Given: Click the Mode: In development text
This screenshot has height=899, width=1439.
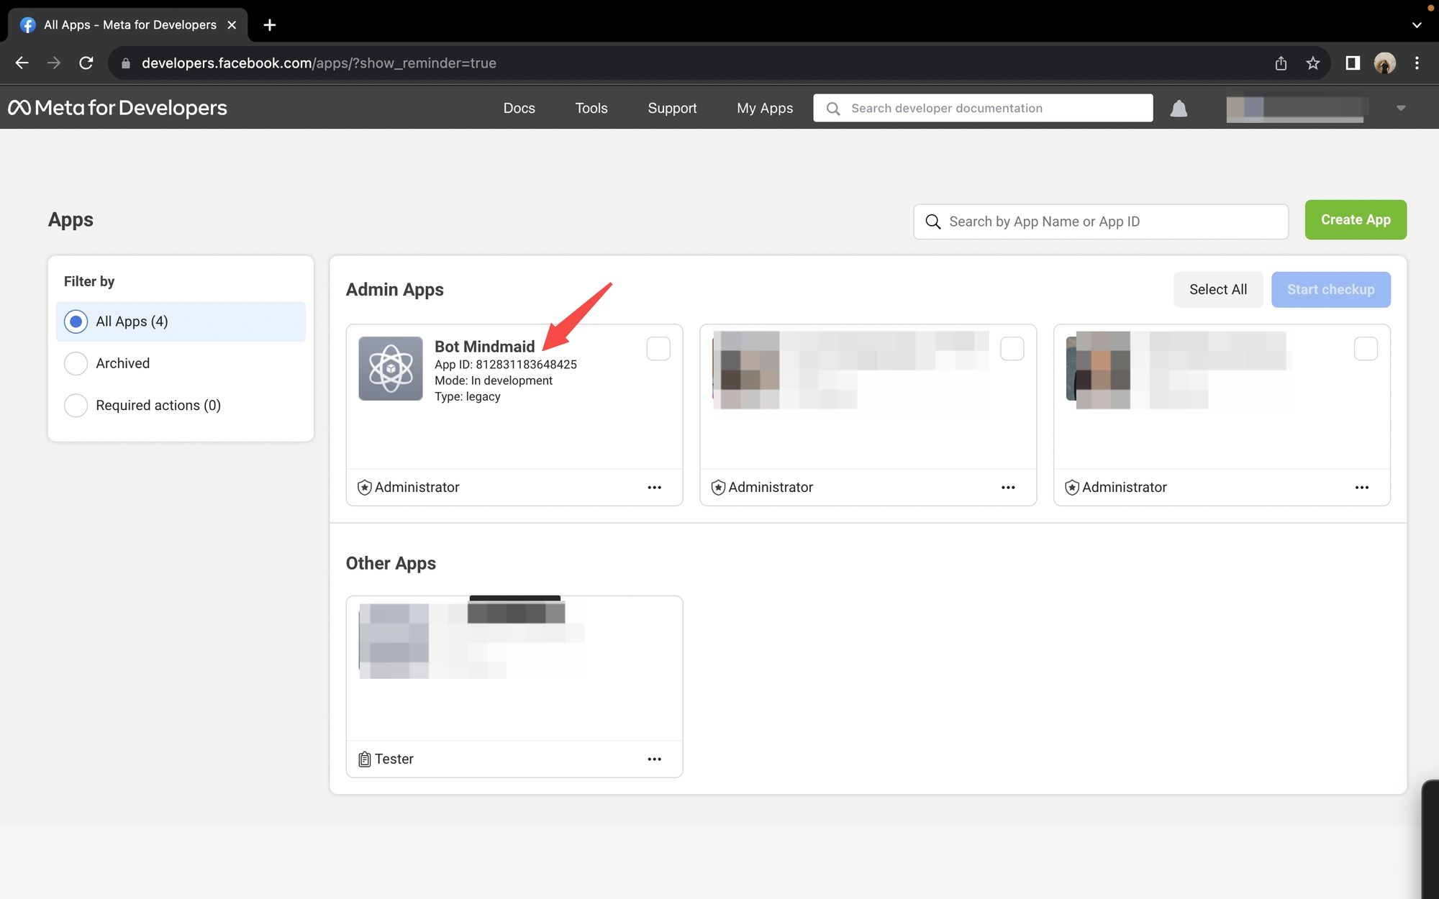Looking at the screenshot, I should coord(494,380).
